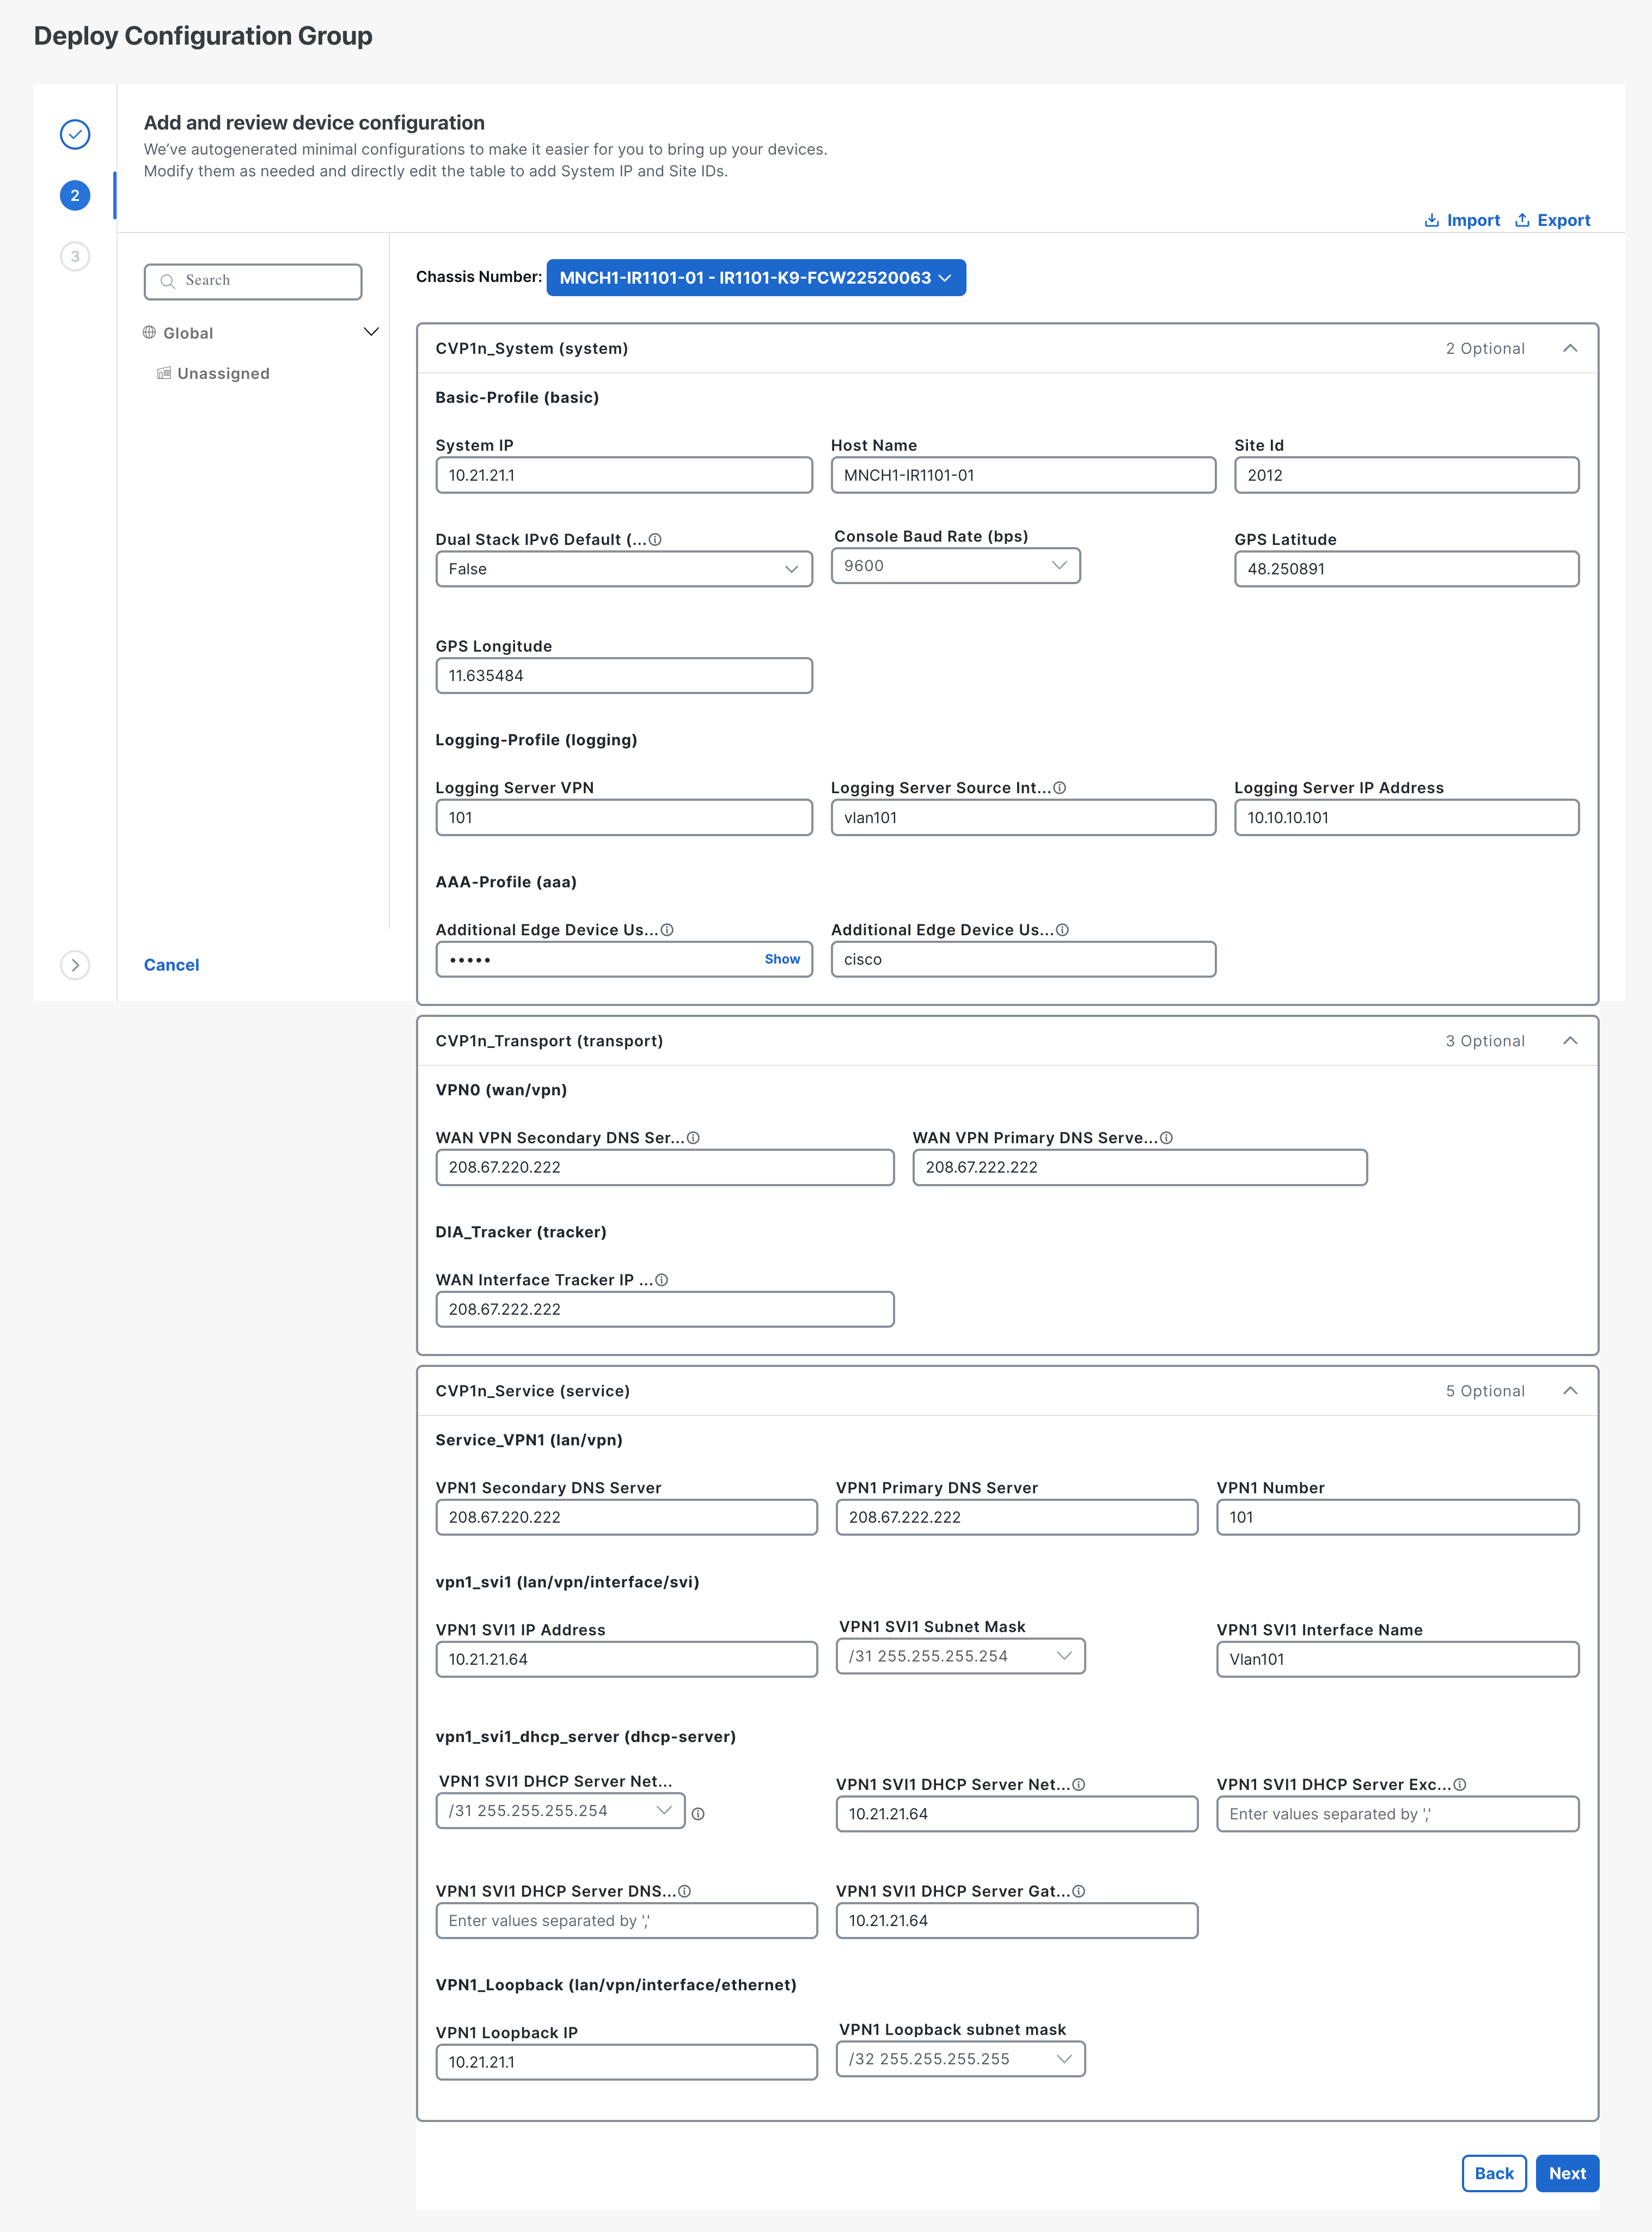
Task: Click the vlan101 logging source interface field
Action: point(1023,818)
